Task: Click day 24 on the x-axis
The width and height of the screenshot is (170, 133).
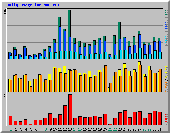Action: click(x=125, y=129)
